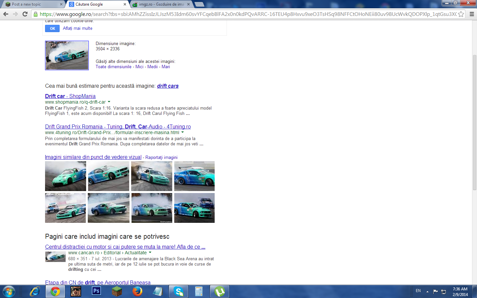
Task: Open third similar image in bottom row
Action: [x=152, y=208]
